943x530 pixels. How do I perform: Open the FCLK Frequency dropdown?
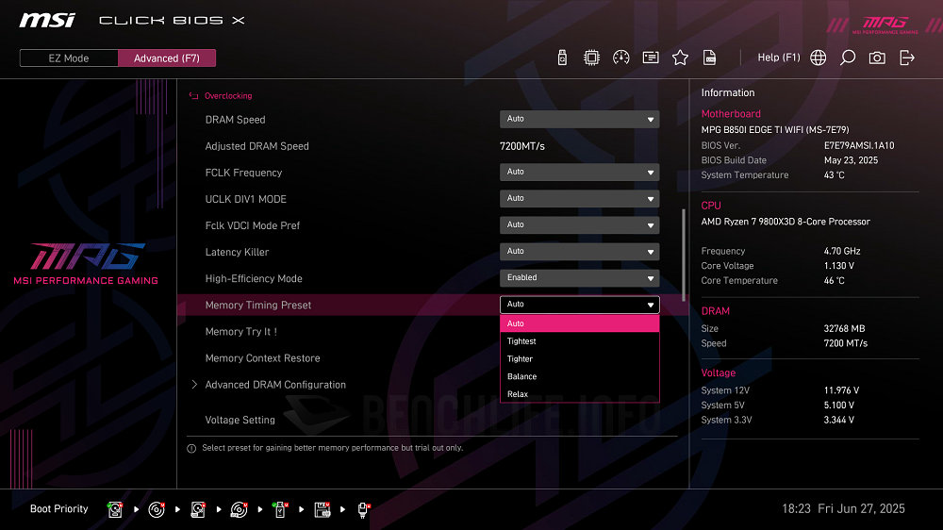(579, 172)
